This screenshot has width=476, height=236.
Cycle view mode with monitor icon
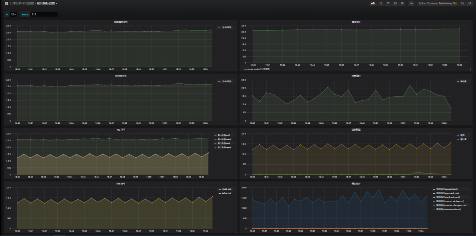point(411,3)
